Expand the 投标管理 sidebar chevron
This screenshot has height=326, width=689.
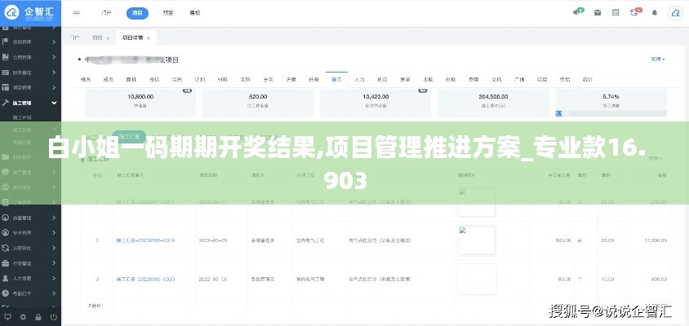[54, 42]
